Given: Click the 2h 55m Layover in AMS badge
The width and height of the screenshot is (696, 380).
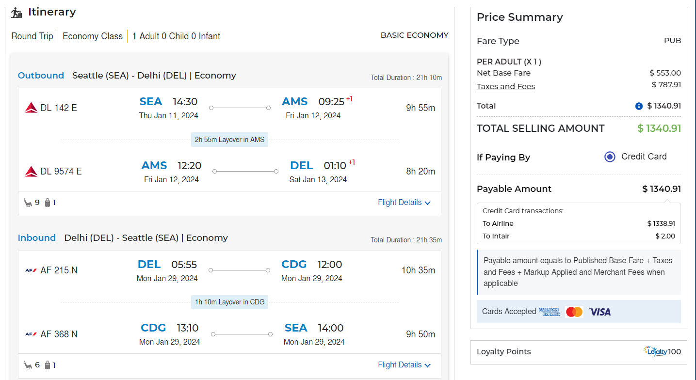Looking at the screenshot, I should coord(229,140).
